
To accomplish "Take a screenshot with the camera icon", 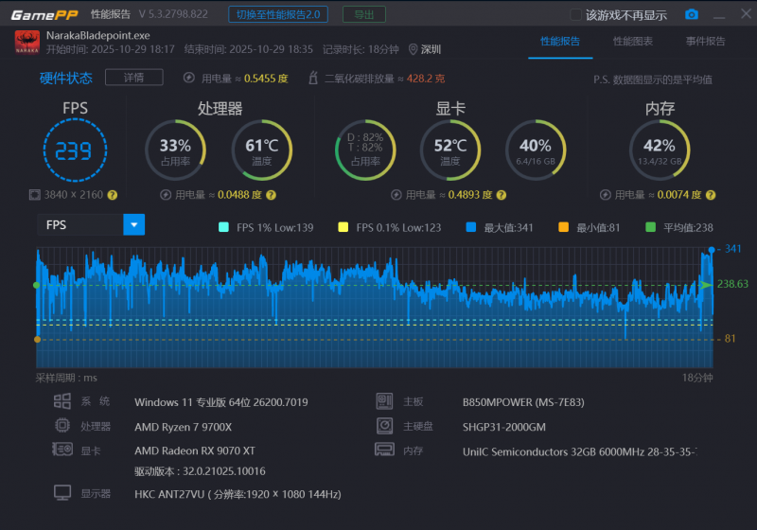I will [692, 14].
